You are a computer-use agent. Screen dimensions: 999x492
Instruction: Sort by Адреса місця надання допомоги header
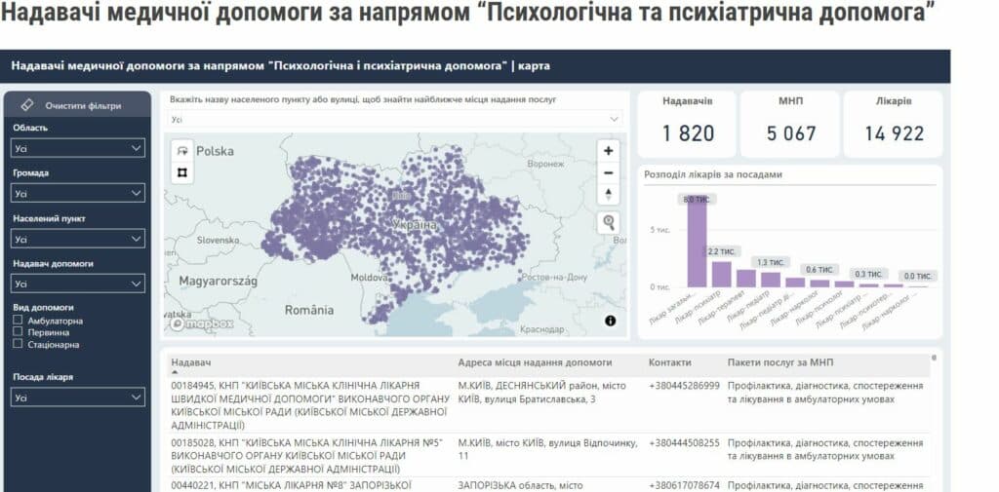point(536,362)
